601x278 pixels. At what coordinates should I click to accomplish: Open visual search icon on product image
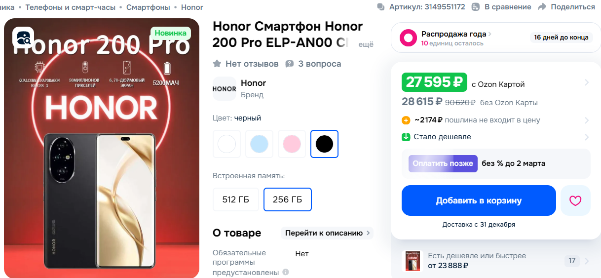click(x=23, y=37)
